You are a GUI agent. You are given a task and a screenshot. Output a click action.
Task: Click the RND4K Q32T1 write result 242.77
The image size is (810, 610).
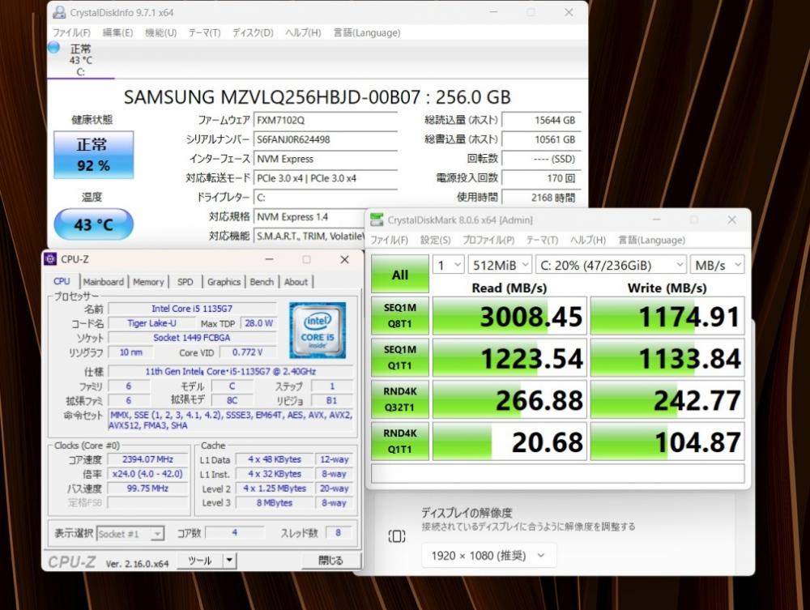pyautogui.click(x=667, y=399)
